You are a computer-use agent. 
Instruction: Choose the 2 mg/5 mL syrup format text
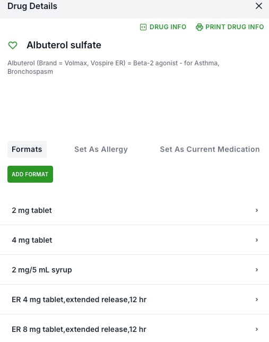(x=42, y=270)
